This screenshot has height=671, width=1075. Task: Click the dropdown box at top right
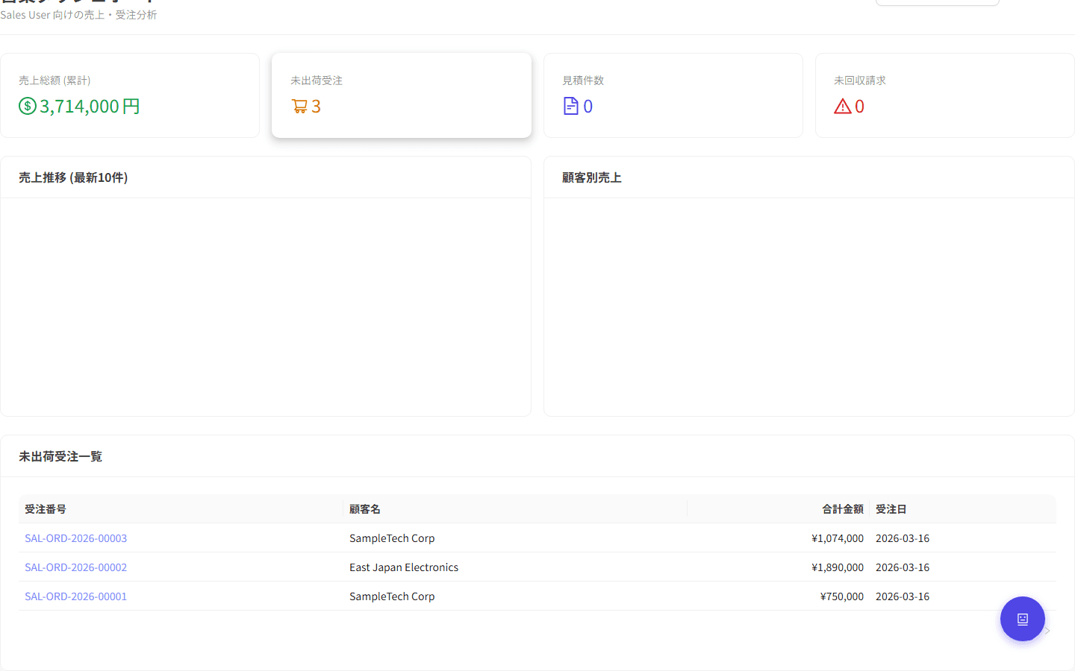point(937,2)
